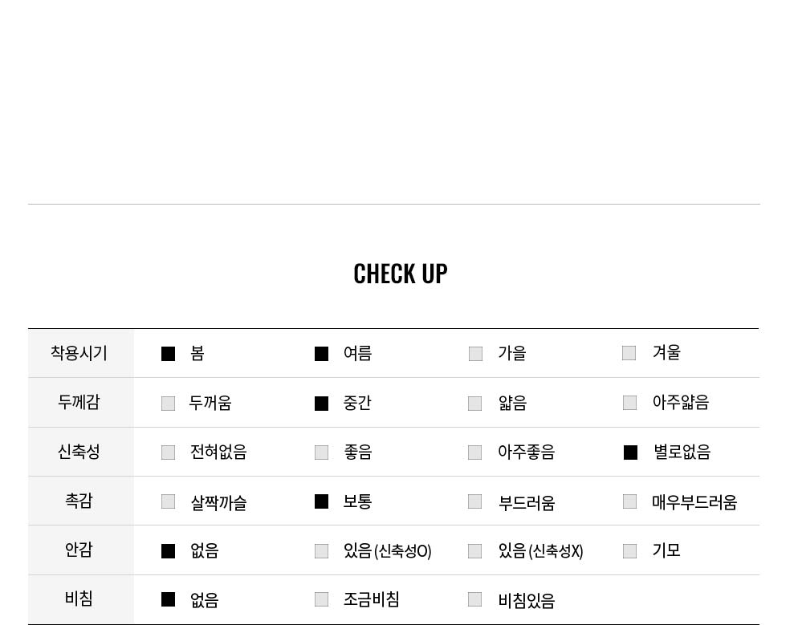Click the 착용시기 row label

79,353
